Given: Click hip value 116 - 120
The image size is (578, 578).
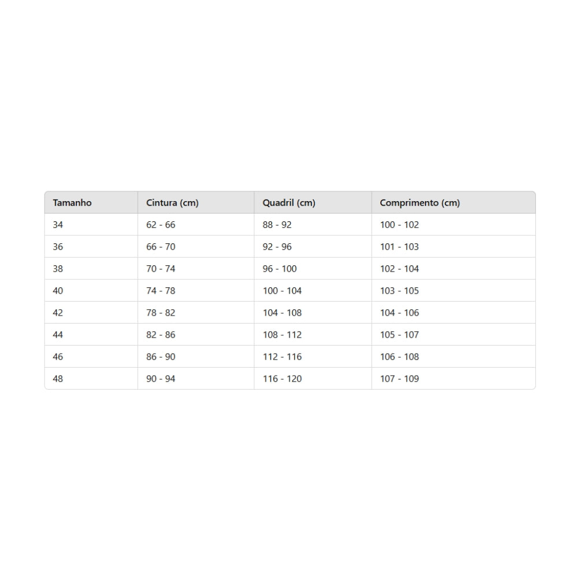Looking at the screenshot, I should 282,379.
